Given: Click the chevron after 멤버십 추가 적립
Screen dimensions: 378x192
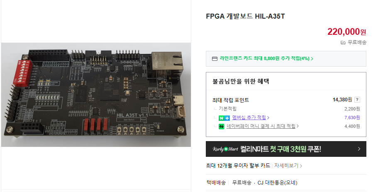Looking at the screenshot, I should pos(268,118).
